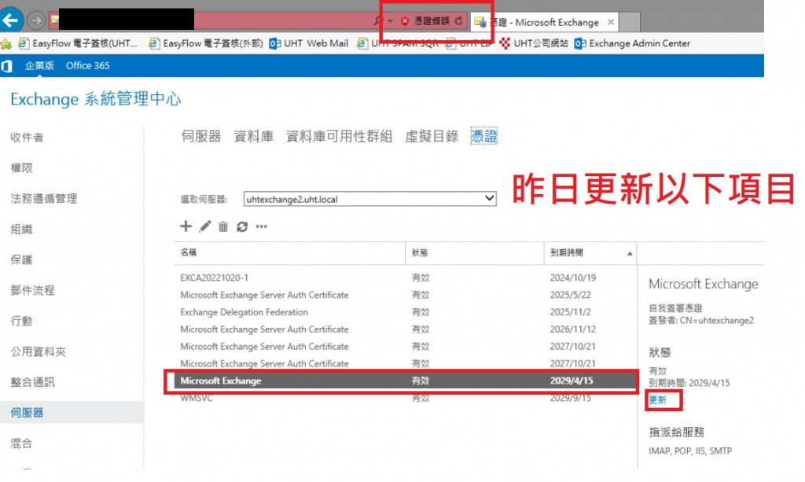This screenshot has width=805, height=482.
Task: Open 整合通訊 in the left navigation
Action: [x=33, y=382]
